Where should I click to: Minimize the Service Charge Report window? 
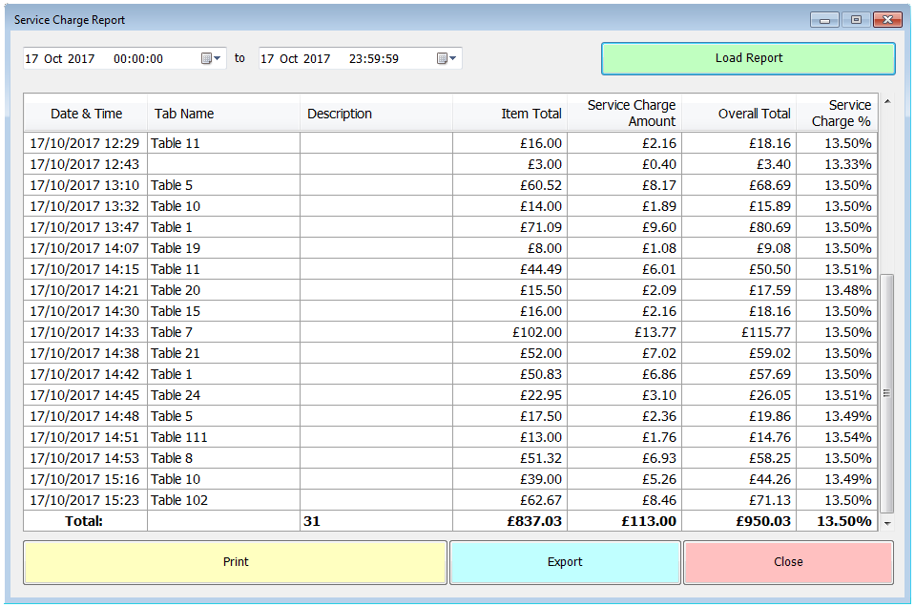tap(824, 20)
